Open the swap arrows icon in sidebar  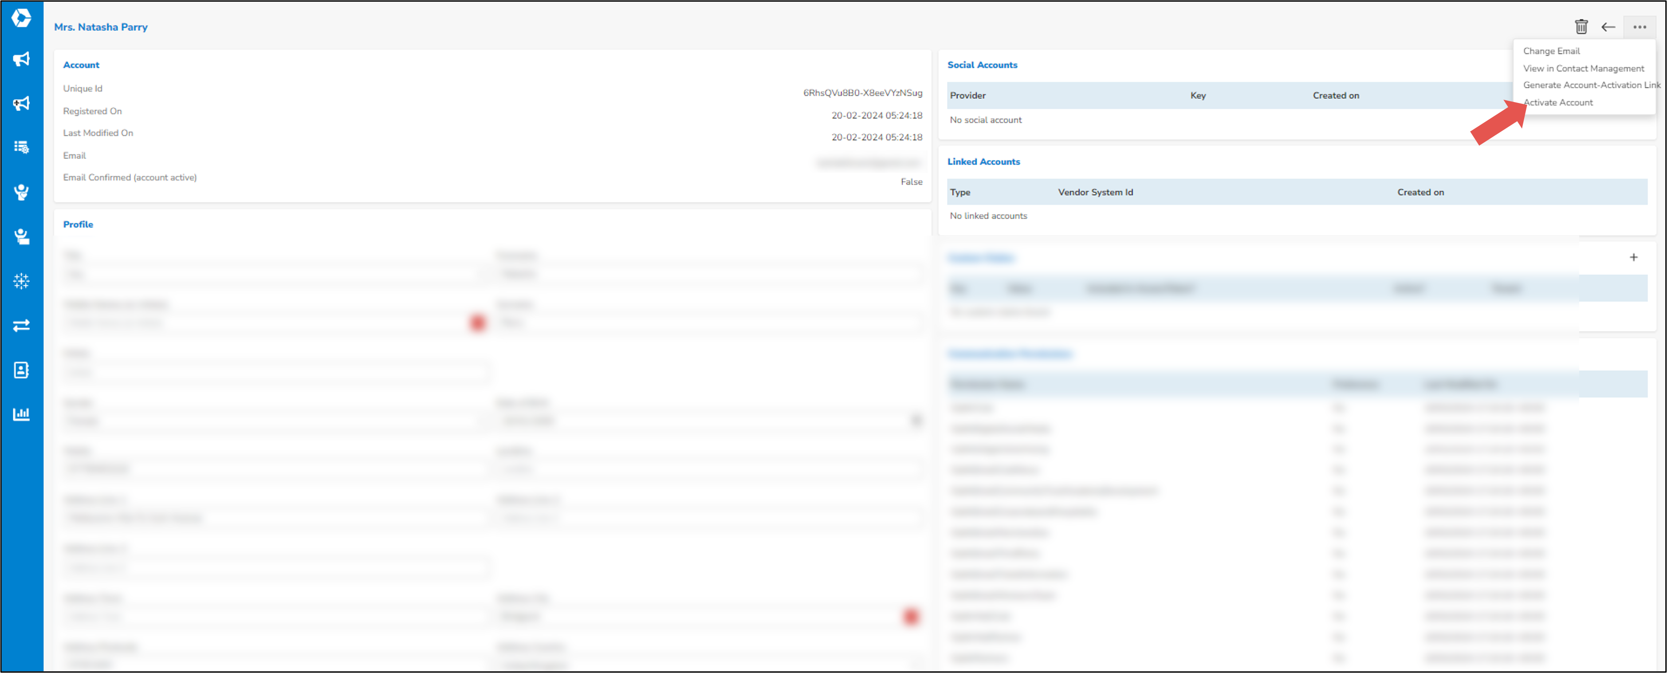[x=21, y=326]
